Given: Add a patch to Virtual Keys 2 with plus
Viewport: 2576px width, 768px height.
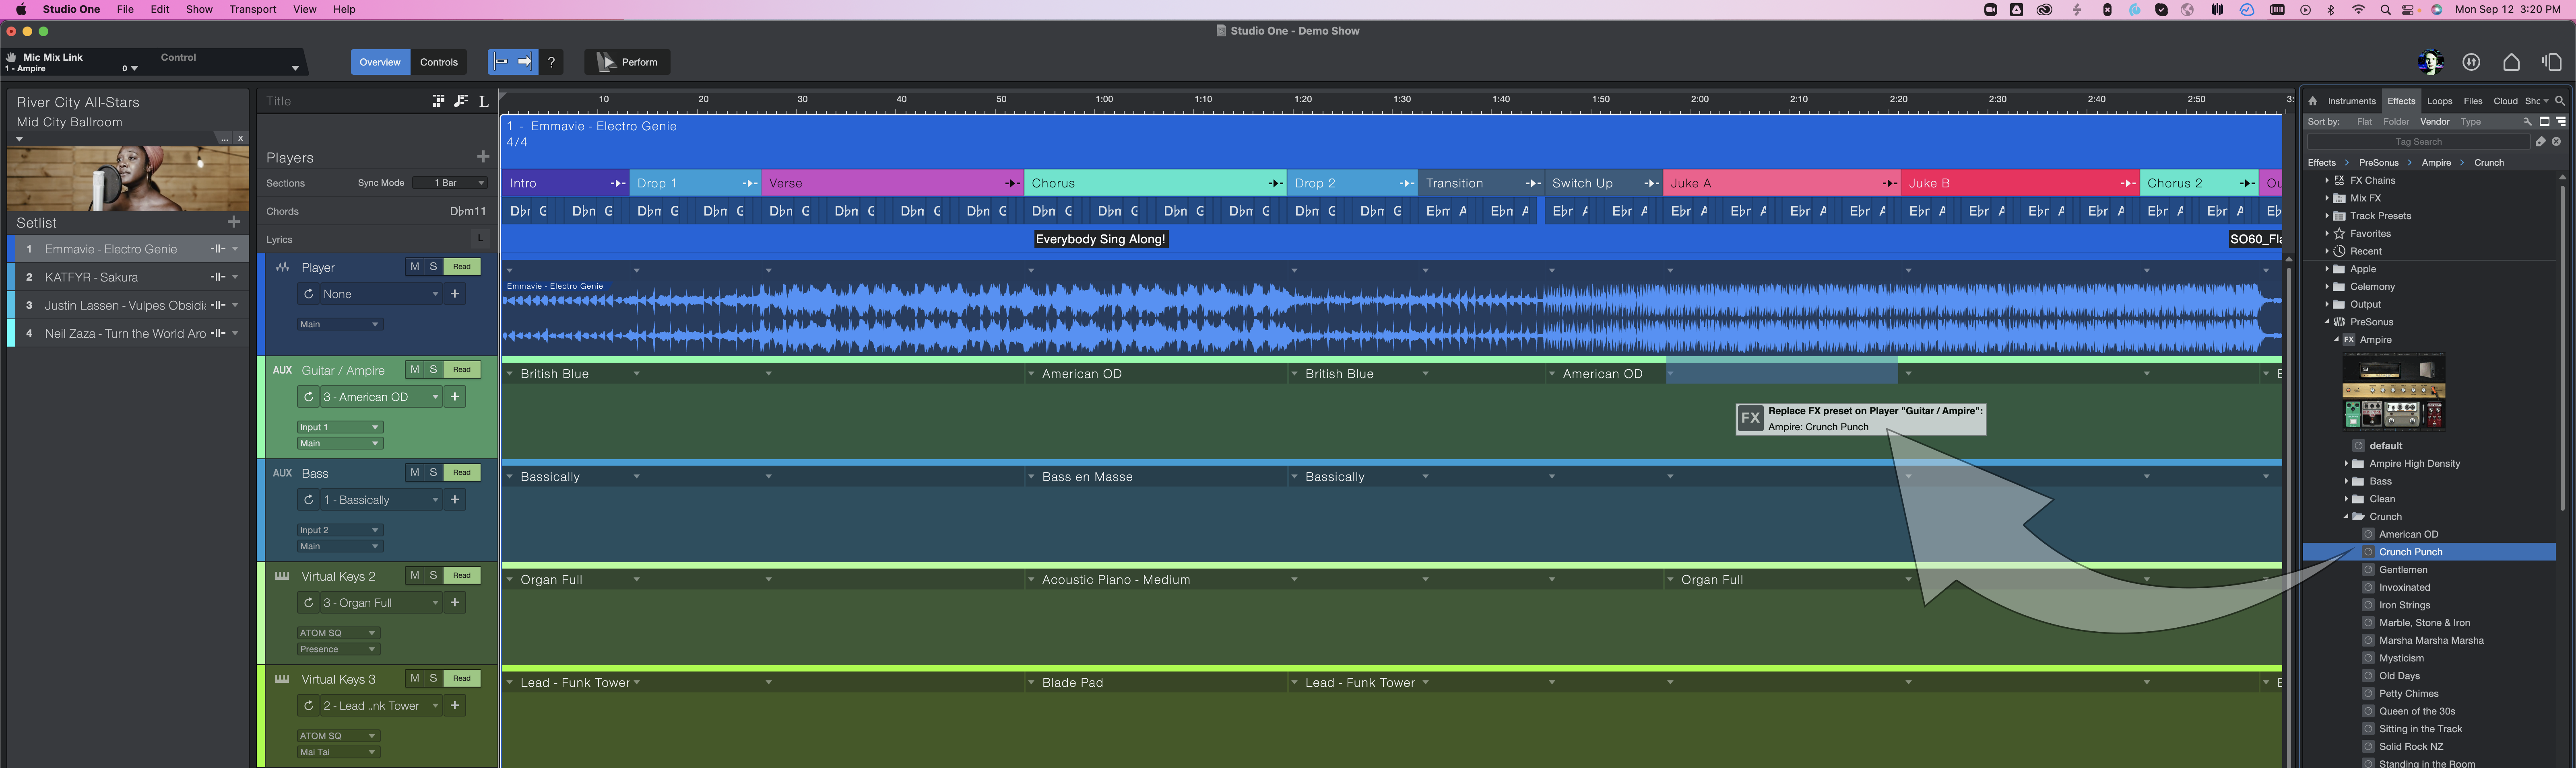Looking at the screenshot, I should (455, 602).
